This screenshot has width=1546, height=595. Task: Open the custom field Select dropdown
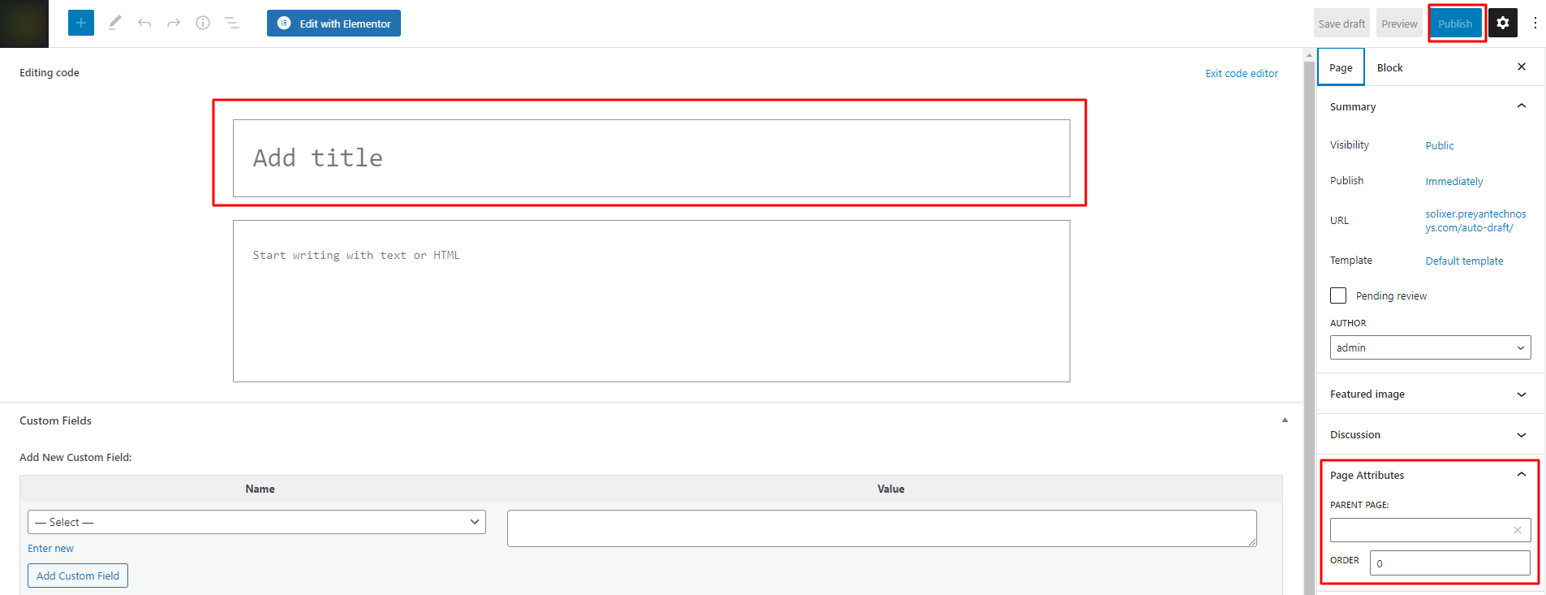(x=256, y=522)
